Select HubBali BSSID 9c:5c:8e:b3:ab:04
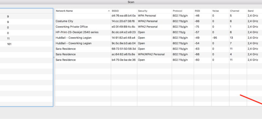 point(123,43)
